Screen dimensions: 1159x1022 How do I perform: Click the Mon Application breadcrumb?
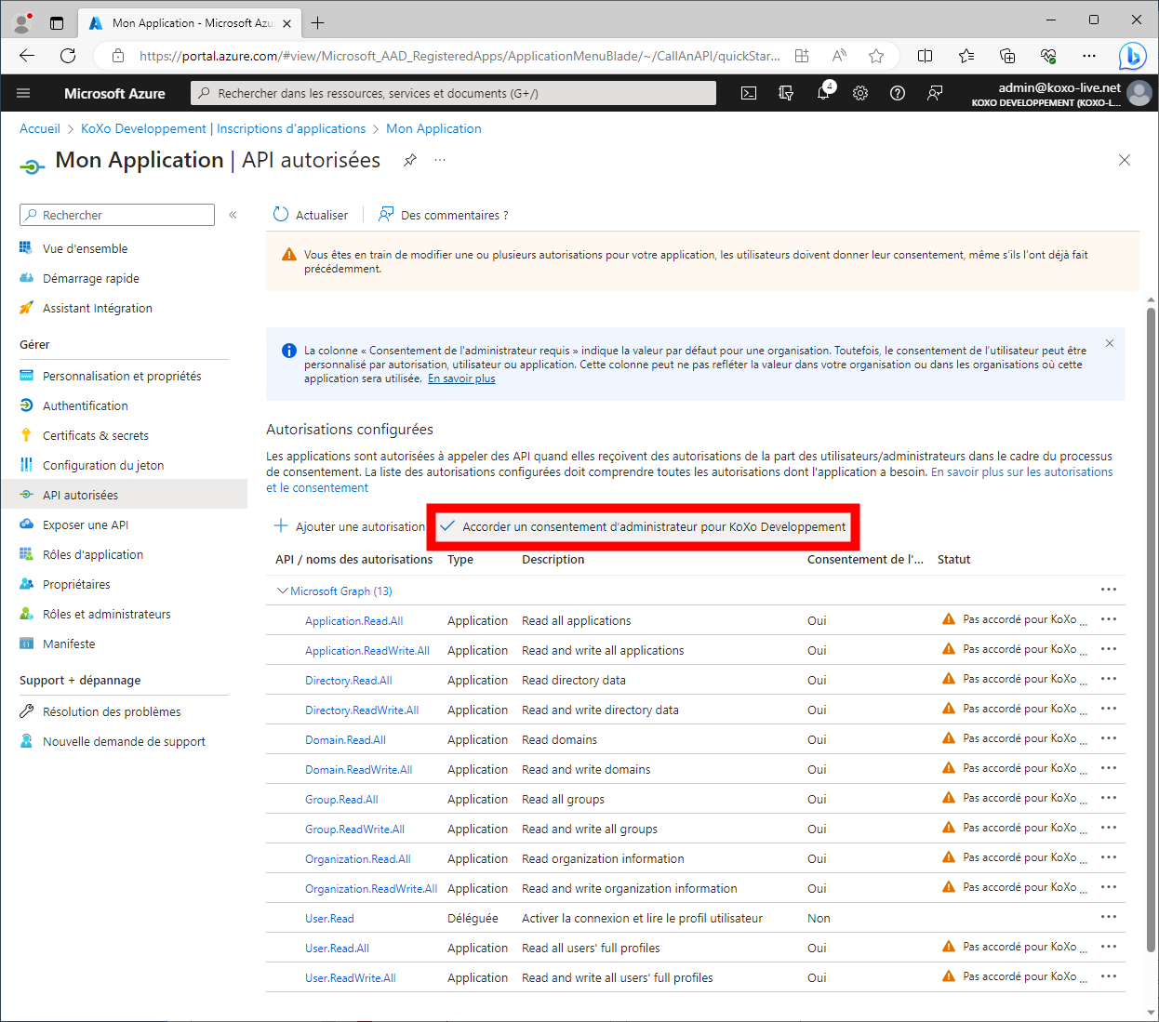coord(433,128)
